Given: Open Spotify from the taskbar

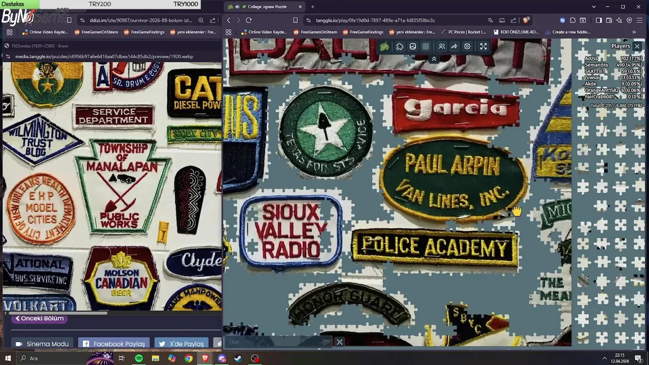Looking at the screenshot, I should point(139,358).
